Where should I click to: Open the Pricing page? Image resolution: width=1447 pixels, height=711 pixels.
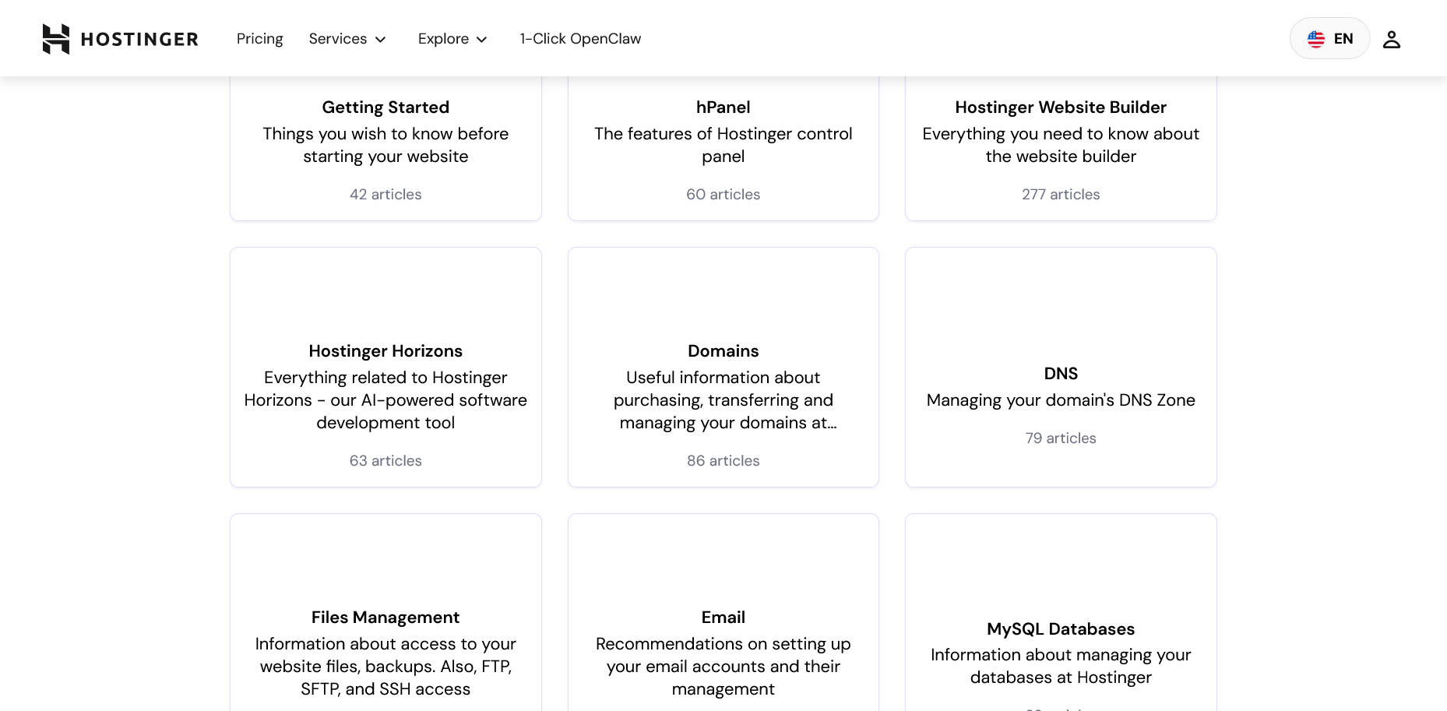tap(260, 39)
